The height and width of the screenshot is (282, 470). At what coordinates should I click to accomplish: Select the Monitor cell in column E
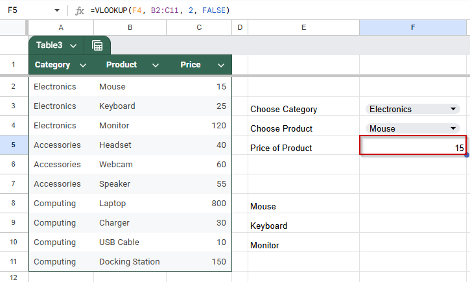coord(303,242)
